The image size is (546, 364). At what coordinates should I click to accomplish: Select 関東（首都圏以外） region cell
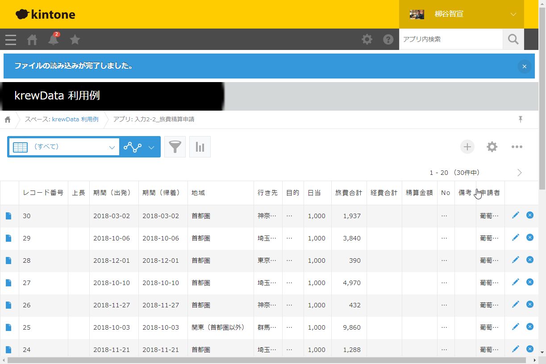pyautogui.click(x=221, y=327)
